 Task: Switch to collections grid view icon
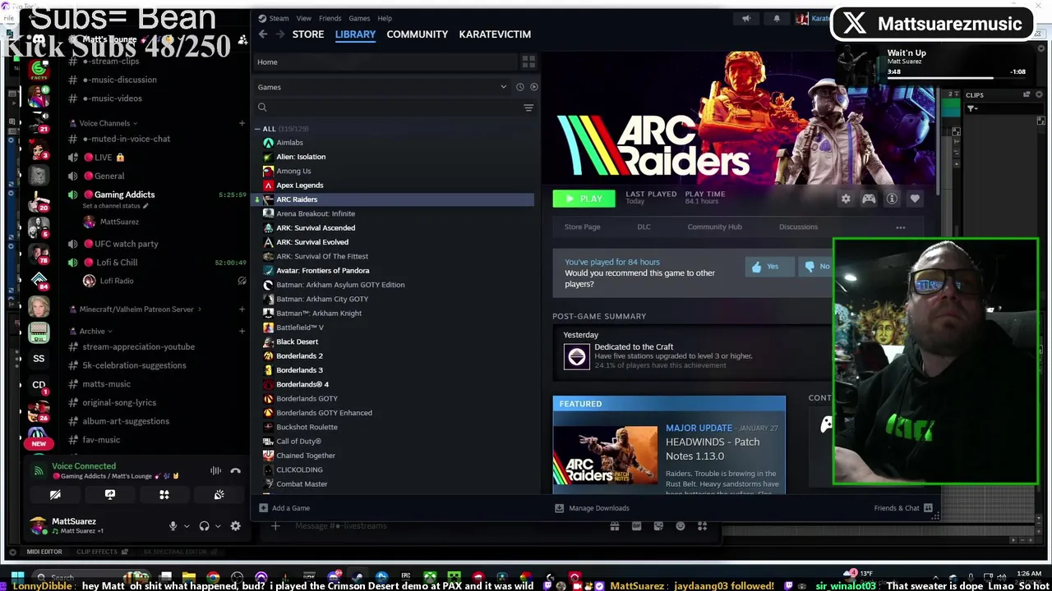pos(528,62)
